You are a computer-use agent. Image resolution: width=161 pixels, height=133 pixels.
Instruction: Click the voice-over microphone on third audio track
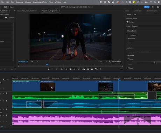tap(7, 109)
